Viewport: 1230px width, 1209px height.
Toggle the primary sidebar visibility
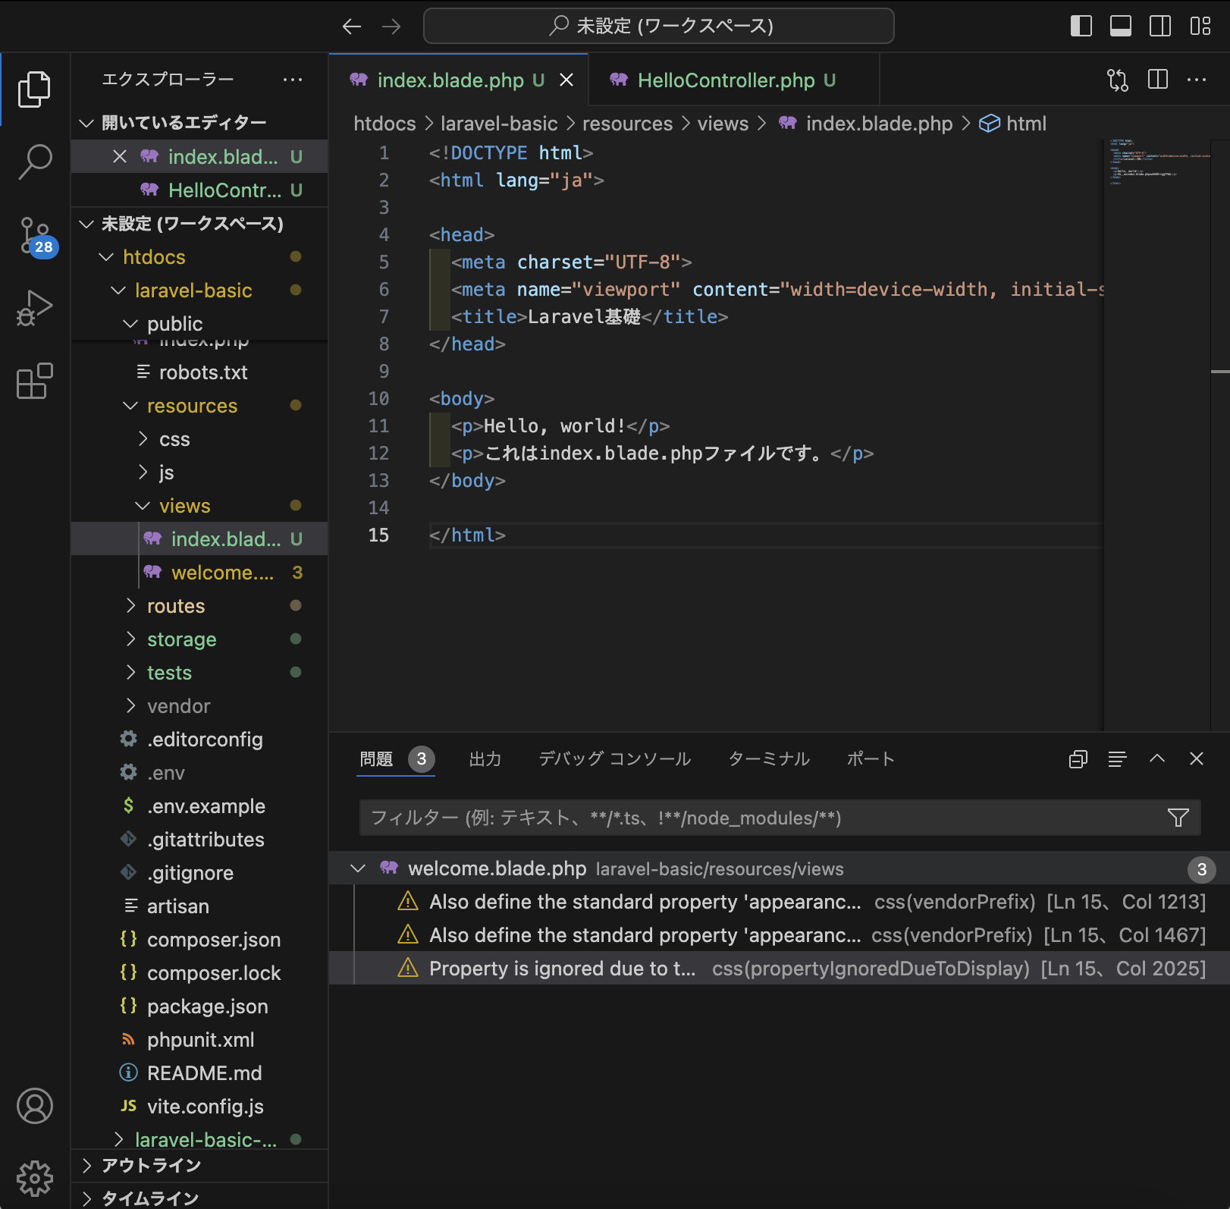1081,26
